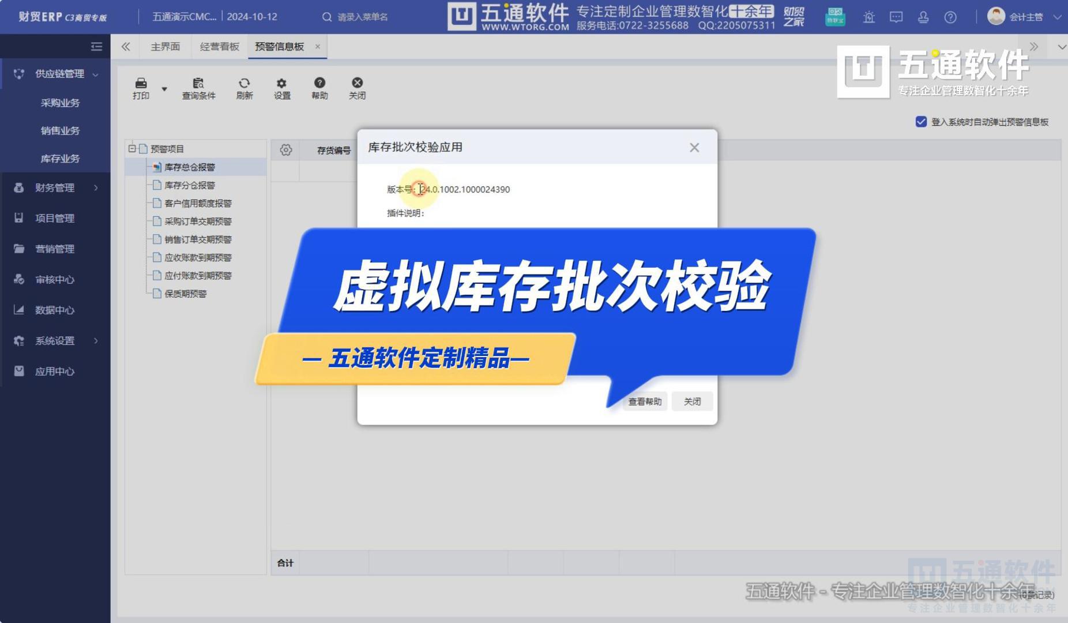Screen dimensions: 1068x623
Task: Select 库存分仓报警 tree item
Action: click(x=190, y=185)
